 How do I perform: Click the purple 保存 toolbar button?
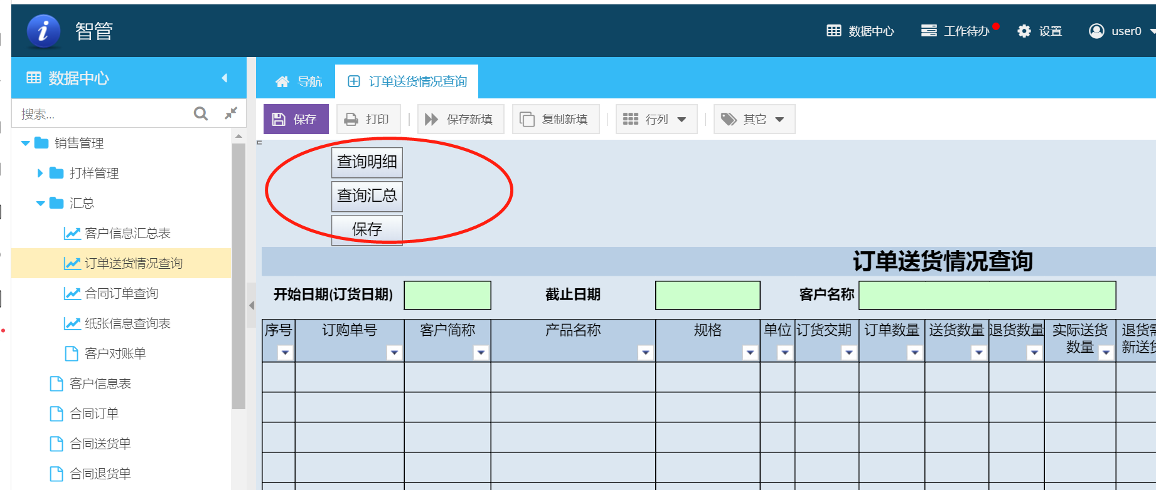[296, 119]
